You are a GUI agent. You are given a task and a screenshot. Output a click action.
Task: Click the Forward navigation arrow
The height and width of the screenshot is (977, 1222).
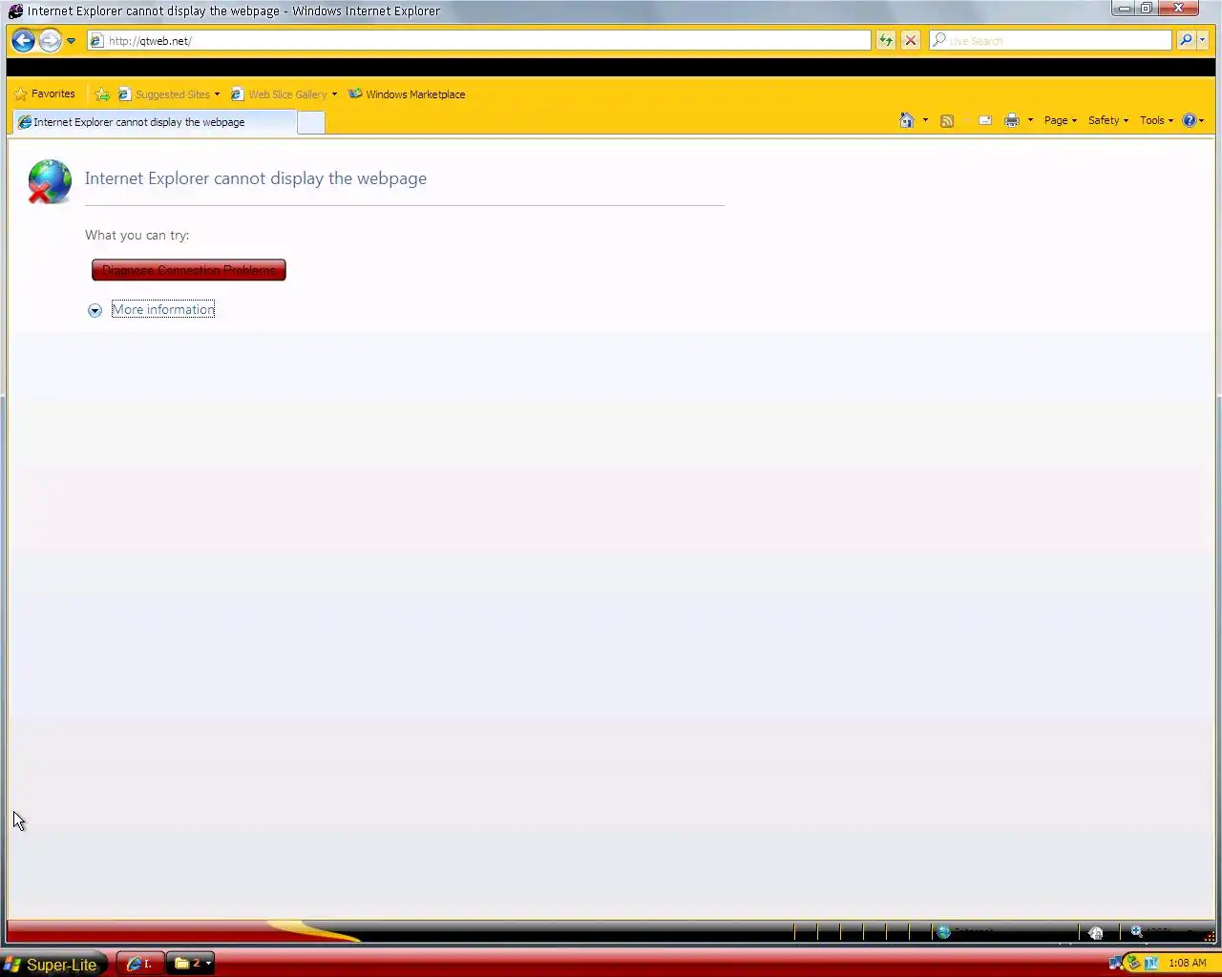[50, 41]
